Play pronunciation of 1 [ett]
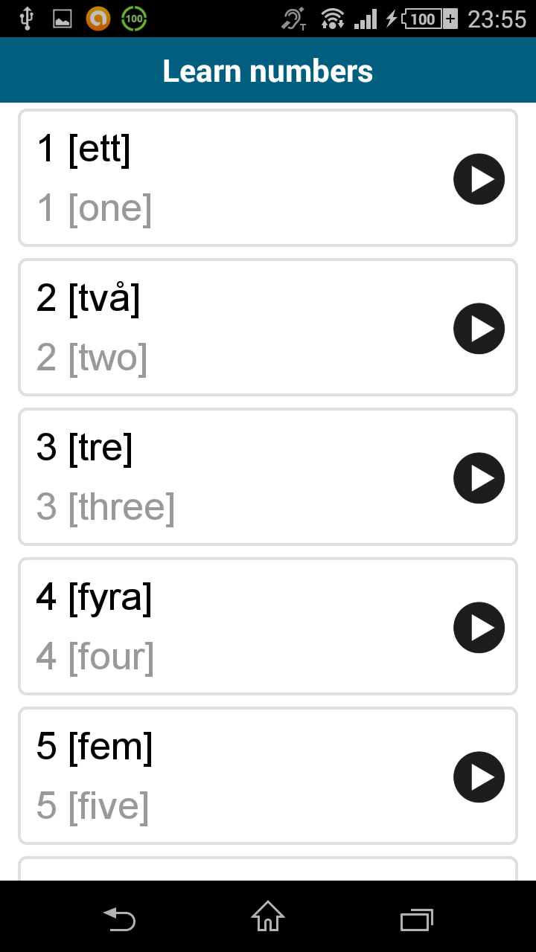Screen dimensions: 536x952 (x=479, y=179)
